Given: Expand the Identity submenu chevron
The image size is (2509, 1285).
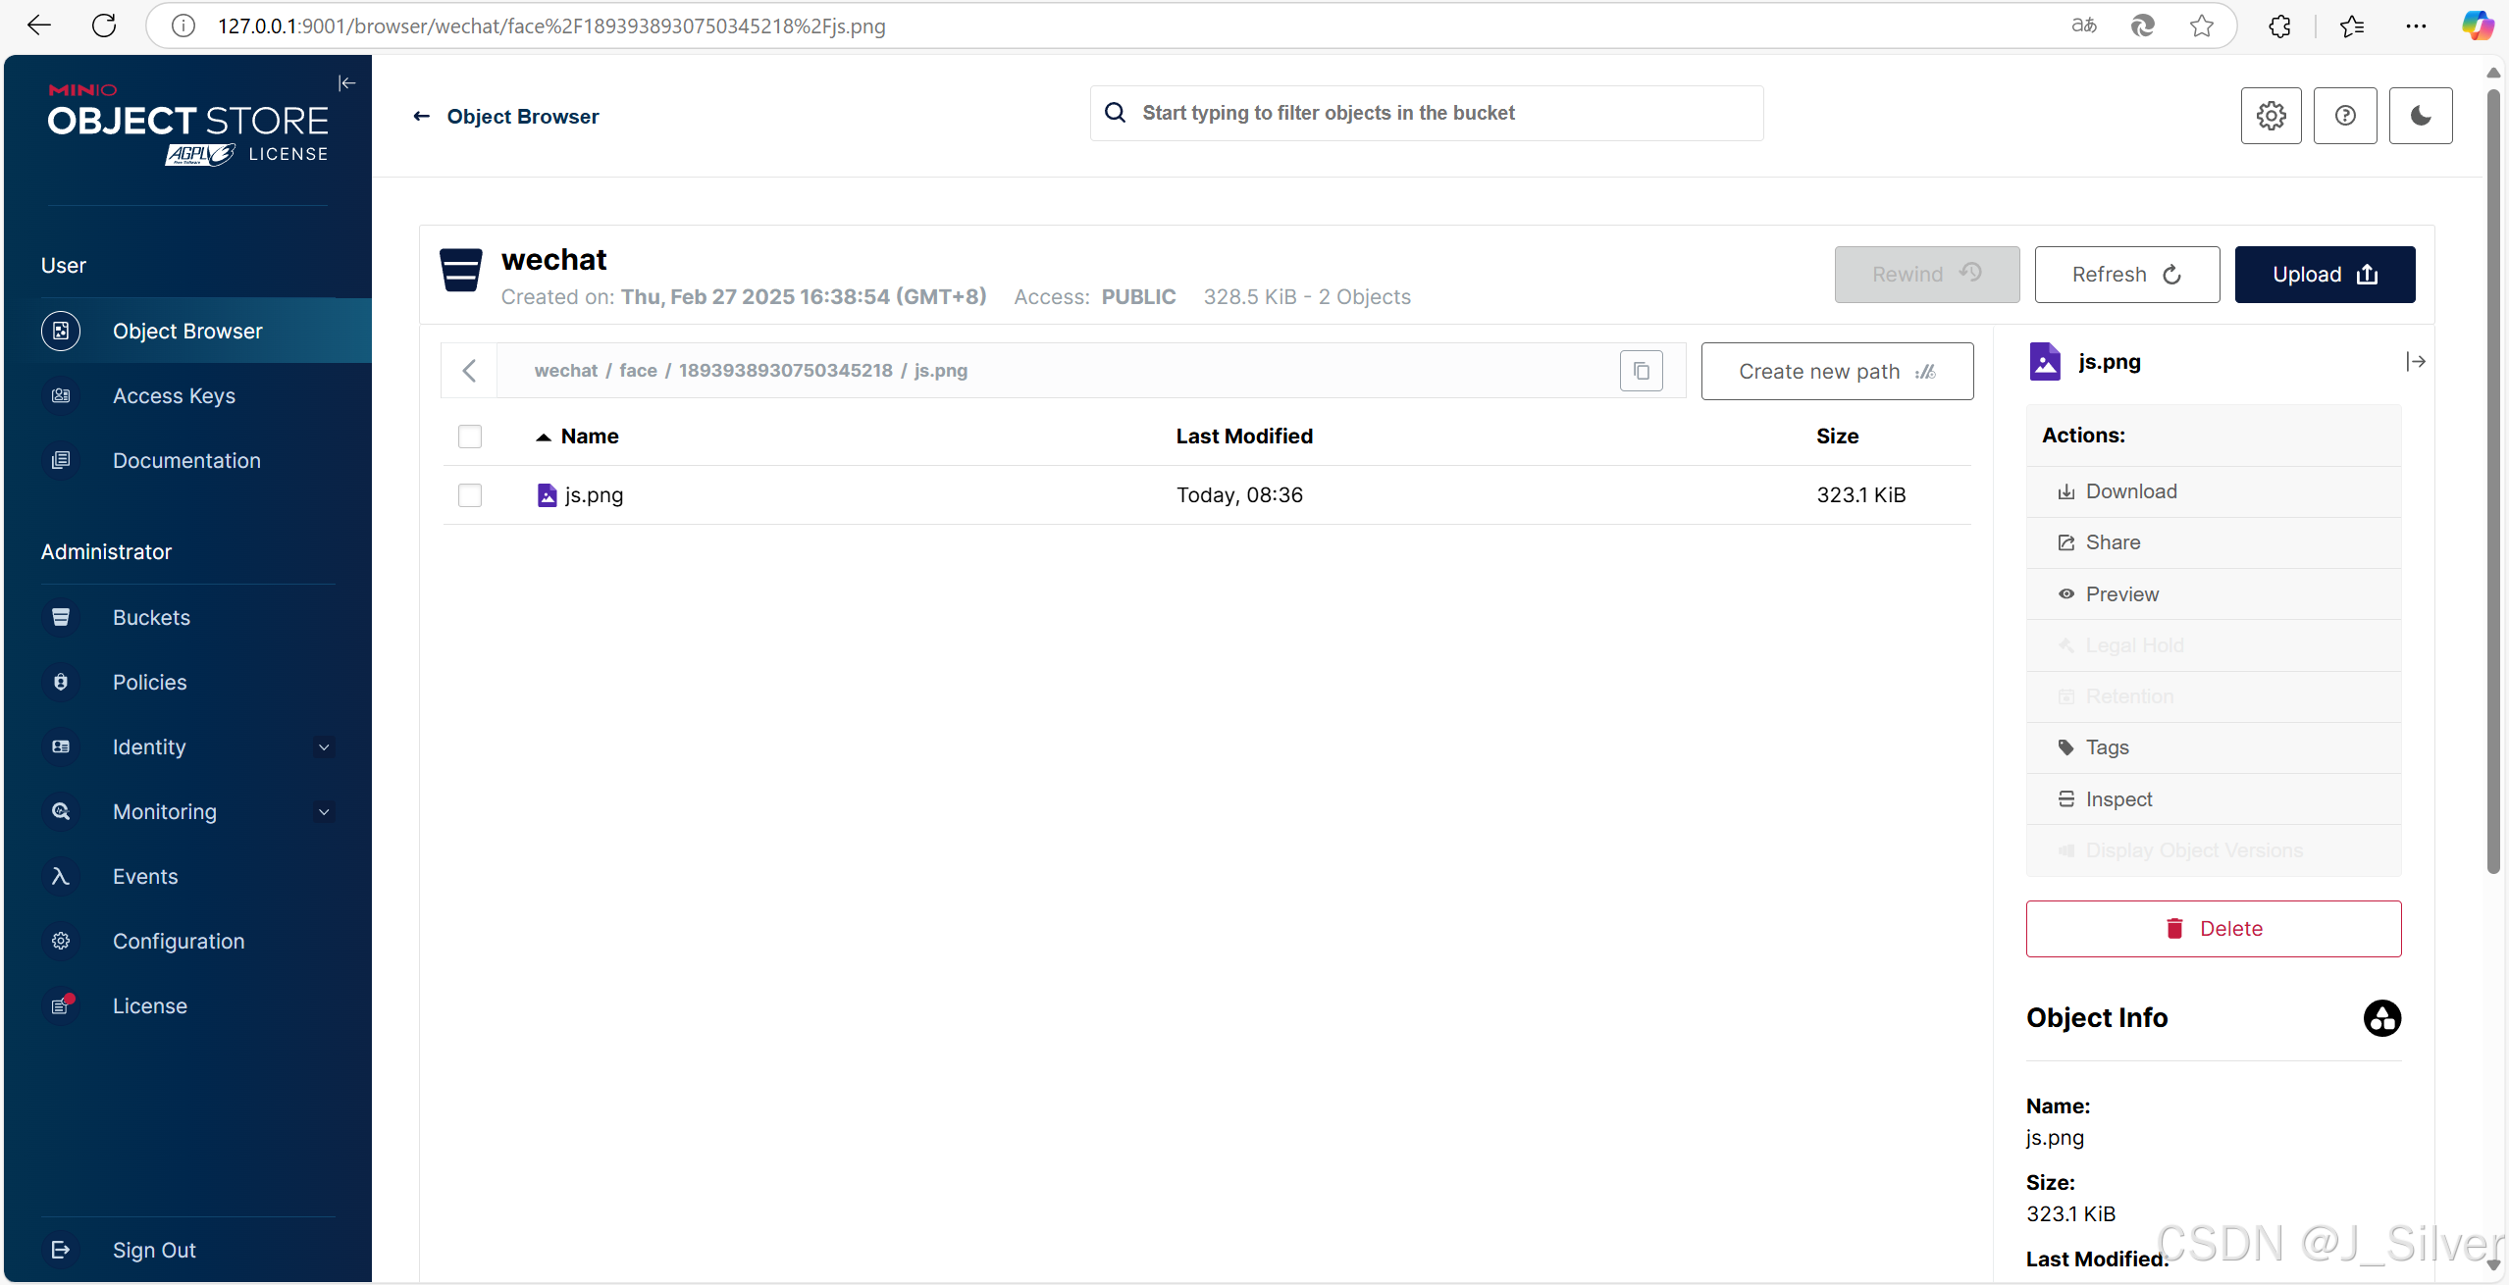Looking at the screenshot, I should (x=324, y=747).
